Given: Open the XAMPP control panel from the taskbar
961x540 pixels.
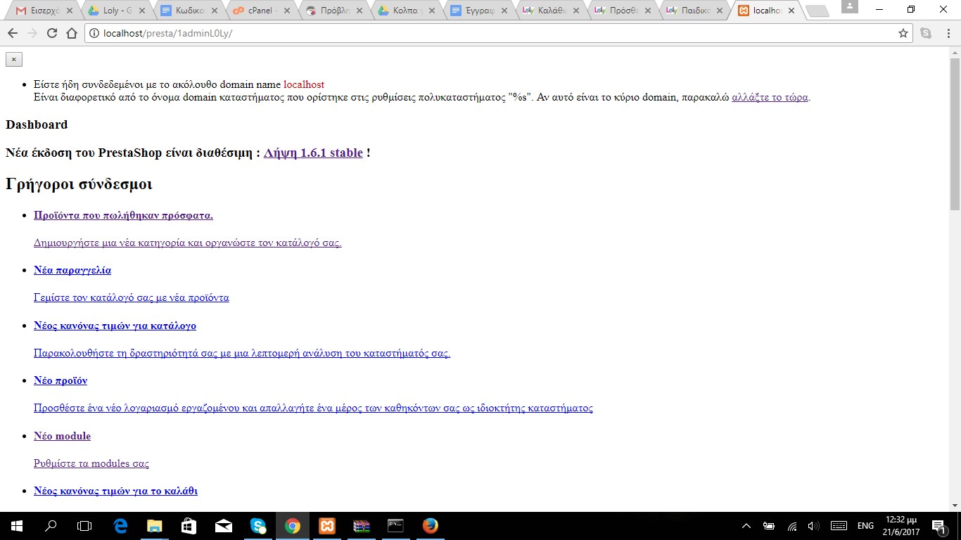Looking at the screenshot, I should [x=327, y=526].
